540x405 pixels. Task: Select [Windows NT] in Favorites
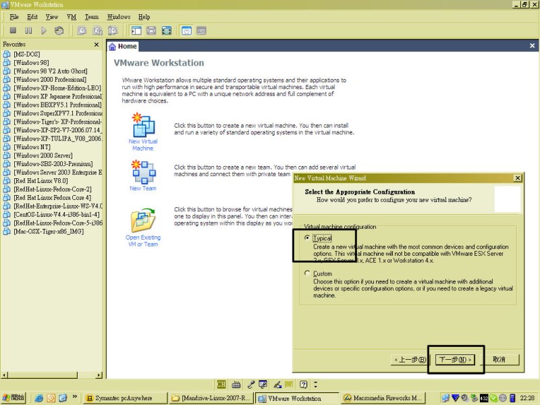32,147
